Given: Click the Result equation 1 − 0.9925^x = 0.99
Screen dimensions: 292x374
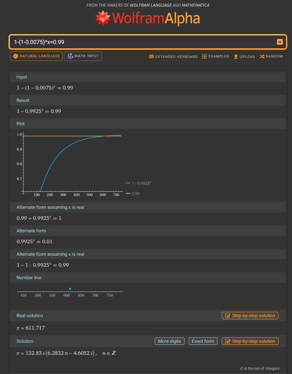Looking at the screenshot, I should tap(39, 111).
